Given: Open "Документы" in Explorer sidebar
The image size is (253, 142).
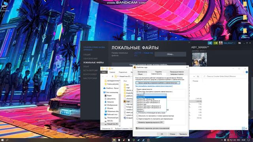Looking at the screenshot, I should 110,99.
